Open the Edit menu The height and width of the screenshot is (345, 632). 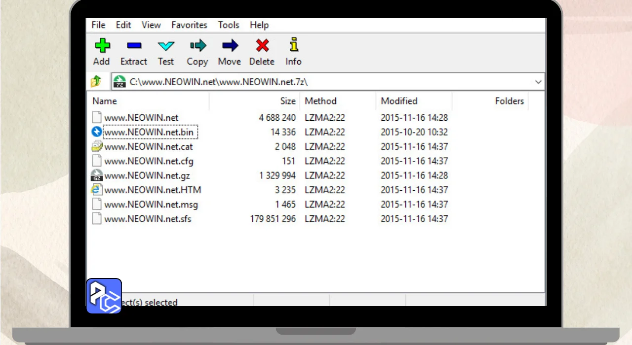123,25
